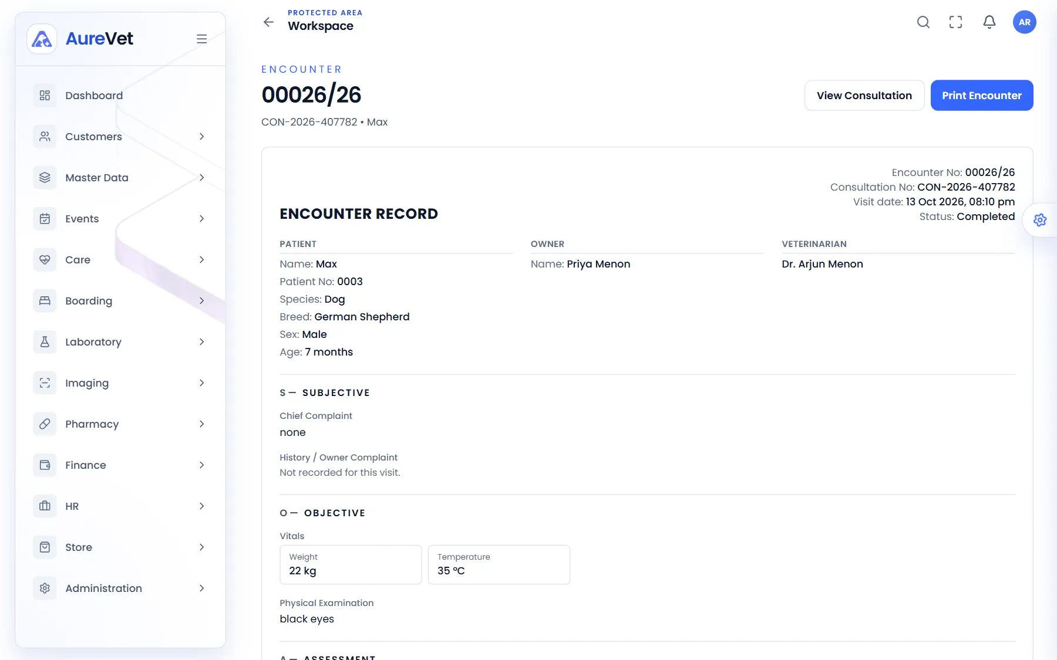This screenshot has width=1057, height=660.
Task: Click the Print Encounter button
Action: coord(982,96)
